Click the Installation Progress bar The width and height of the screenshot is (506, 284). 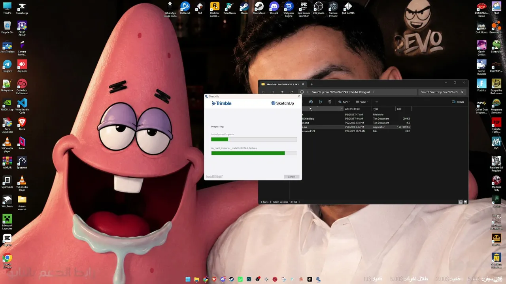(254, 139)
